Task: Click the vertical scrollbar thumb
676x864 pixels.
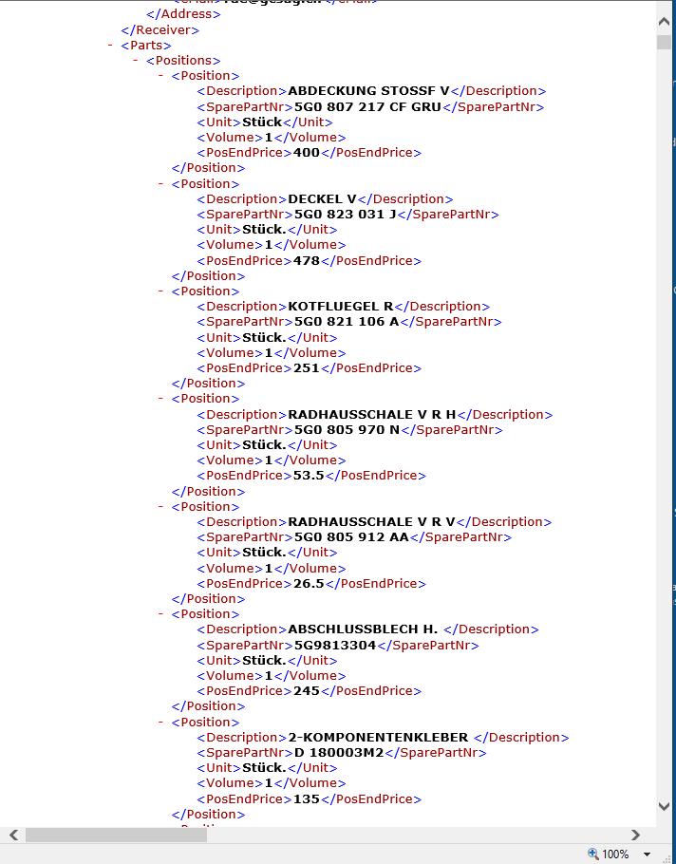Action: pos(665,41)
